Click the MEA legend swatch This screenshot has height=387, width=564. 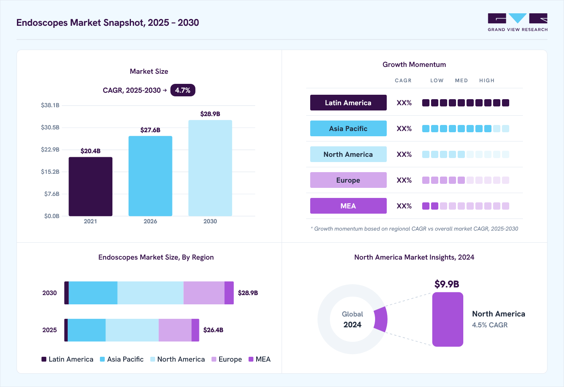(251, 359)
